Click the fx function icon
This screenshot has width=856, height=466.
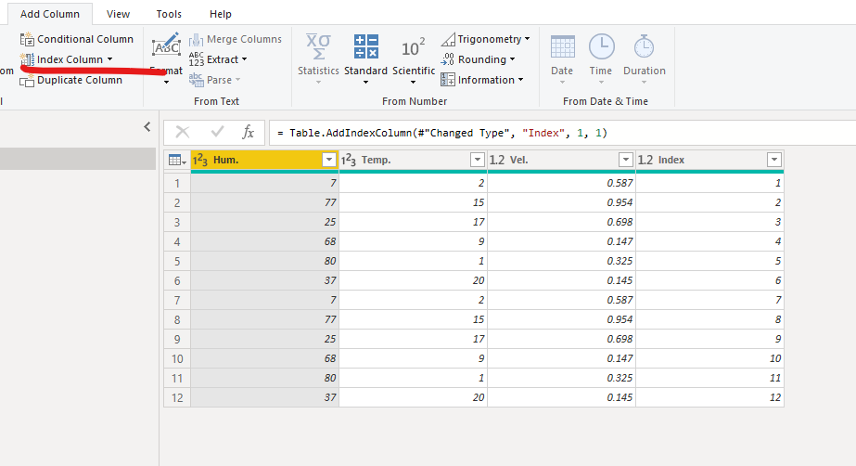coord(248,132)
